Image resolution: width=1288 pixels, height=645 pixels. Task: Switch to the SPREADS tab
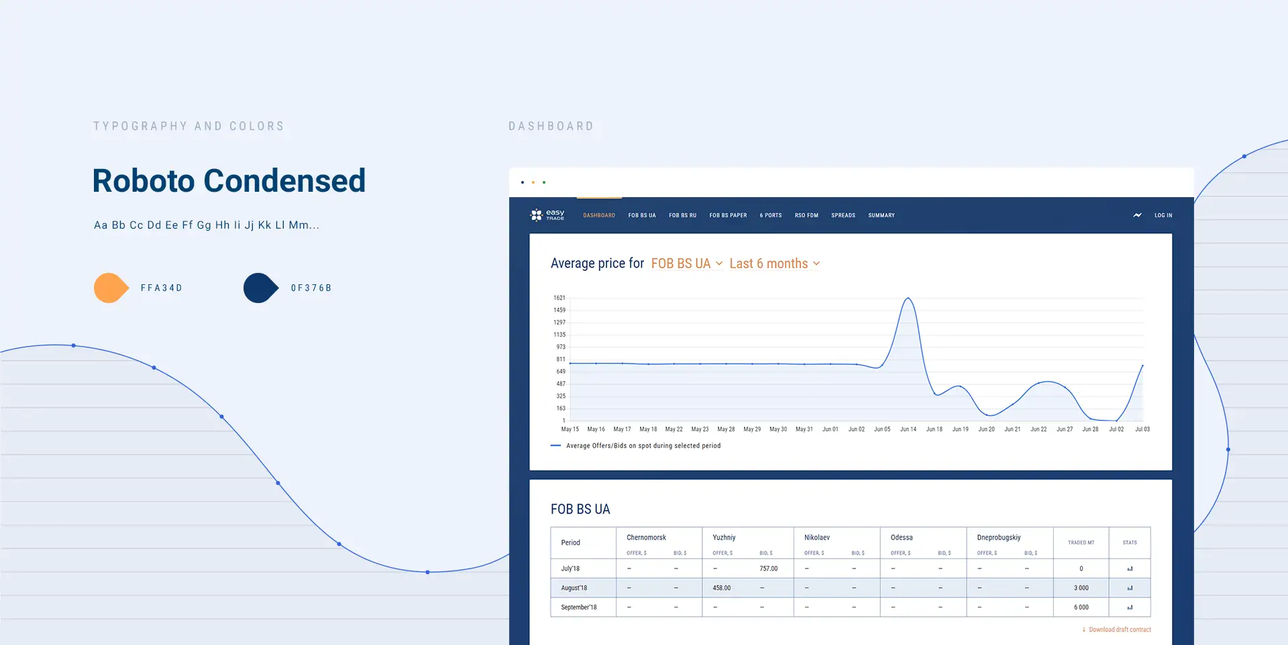pos(843,215)
